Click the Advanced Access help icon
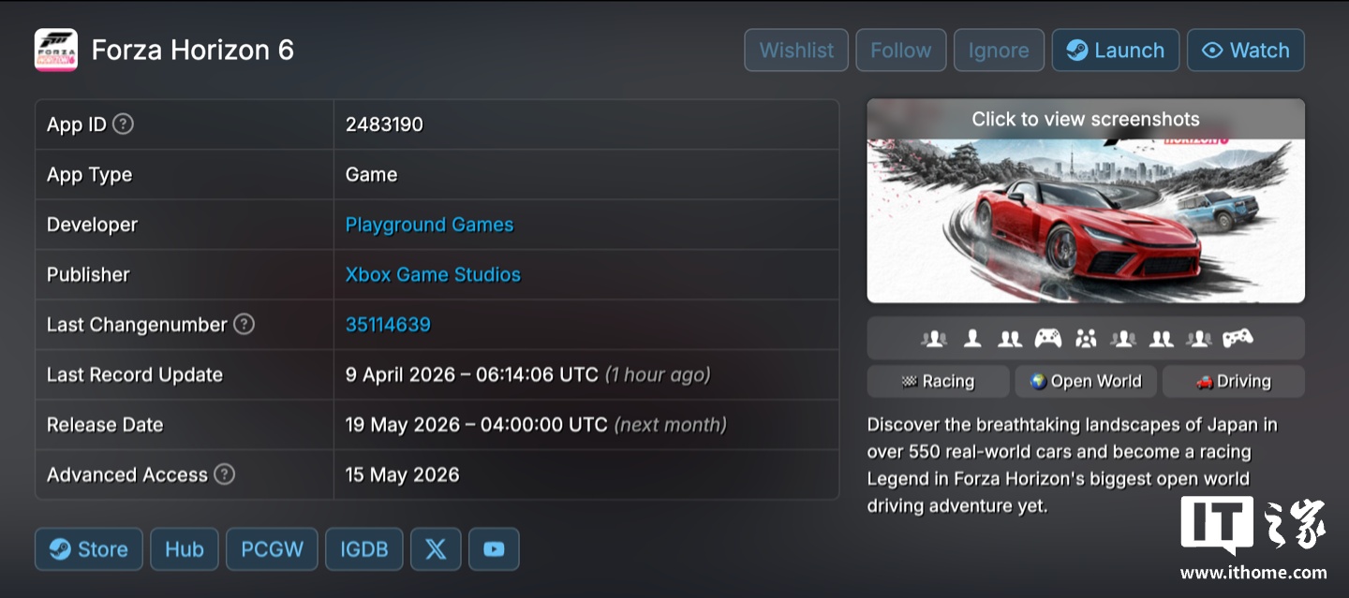The width and height of the screenshot is (1349, 598). [224, 474]
